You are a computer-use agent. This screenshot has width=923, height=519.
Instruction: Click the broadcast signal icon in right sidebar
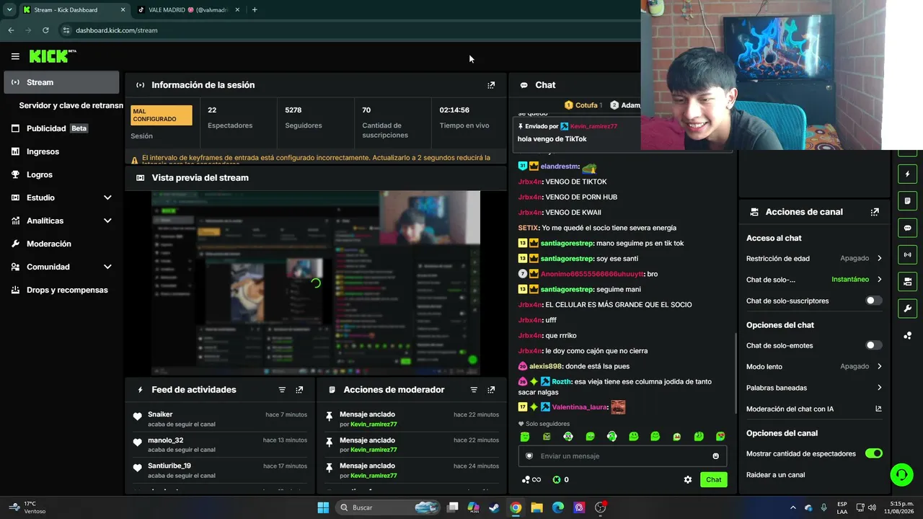(x=907, y=254)
